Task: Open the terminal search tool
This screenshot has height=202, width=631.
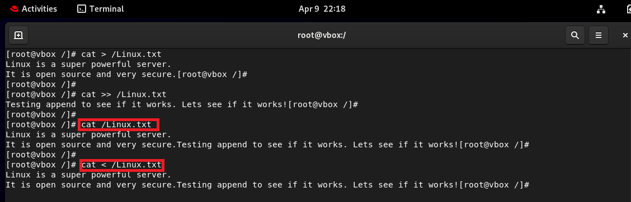Action: point(575,35)
